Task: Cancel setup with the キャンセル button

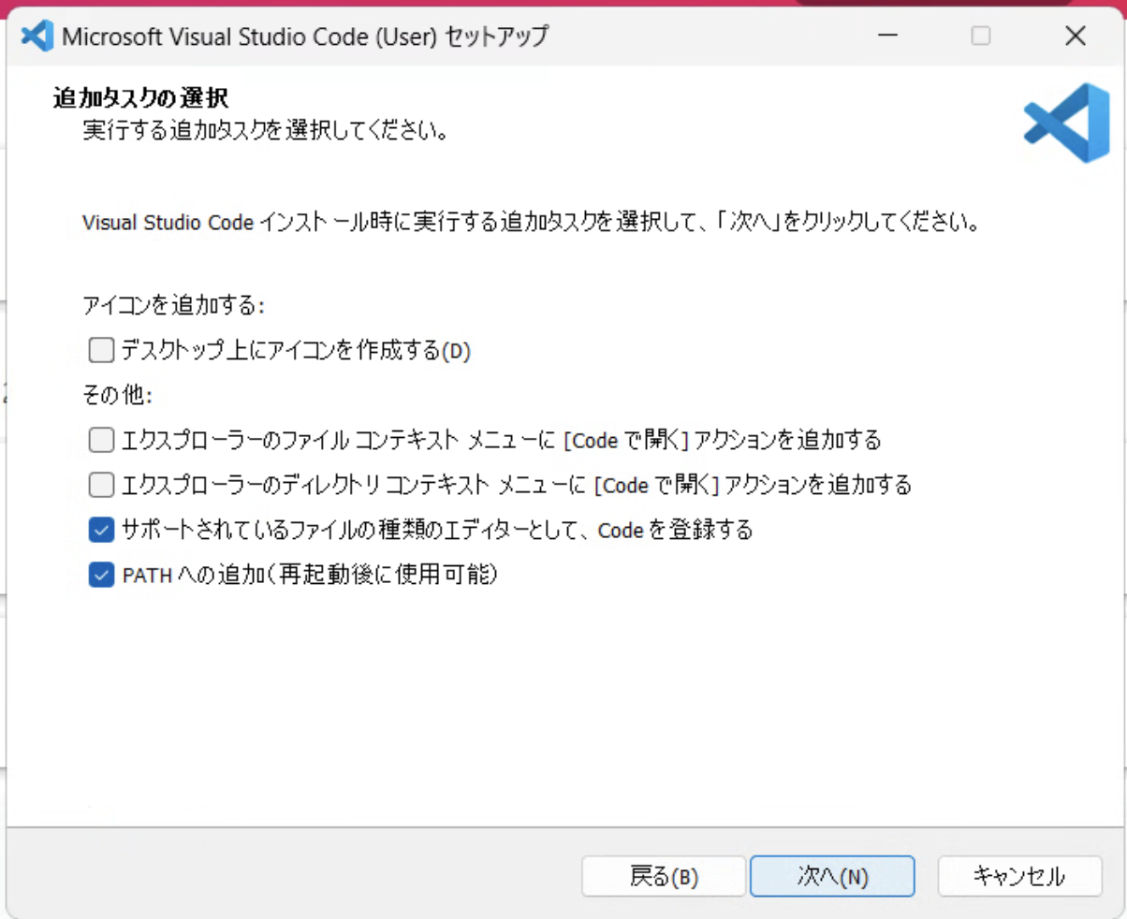Action: [1019, 877]
